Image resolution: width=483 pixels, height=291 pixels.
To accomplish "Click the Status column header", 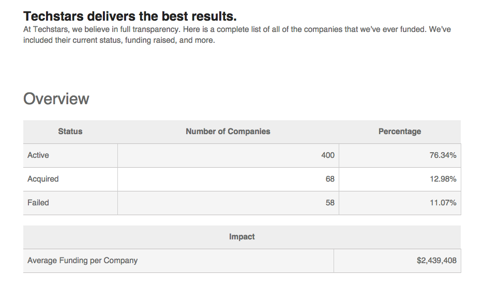I will pos(70,132).
